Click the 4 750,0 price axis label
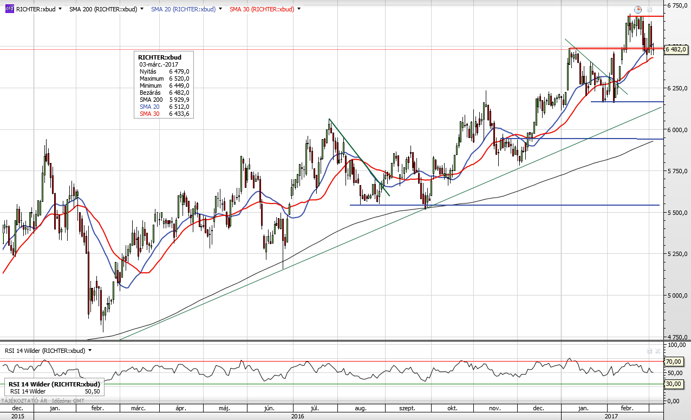Viewport: 691px width, 420px height. [676, 337]
